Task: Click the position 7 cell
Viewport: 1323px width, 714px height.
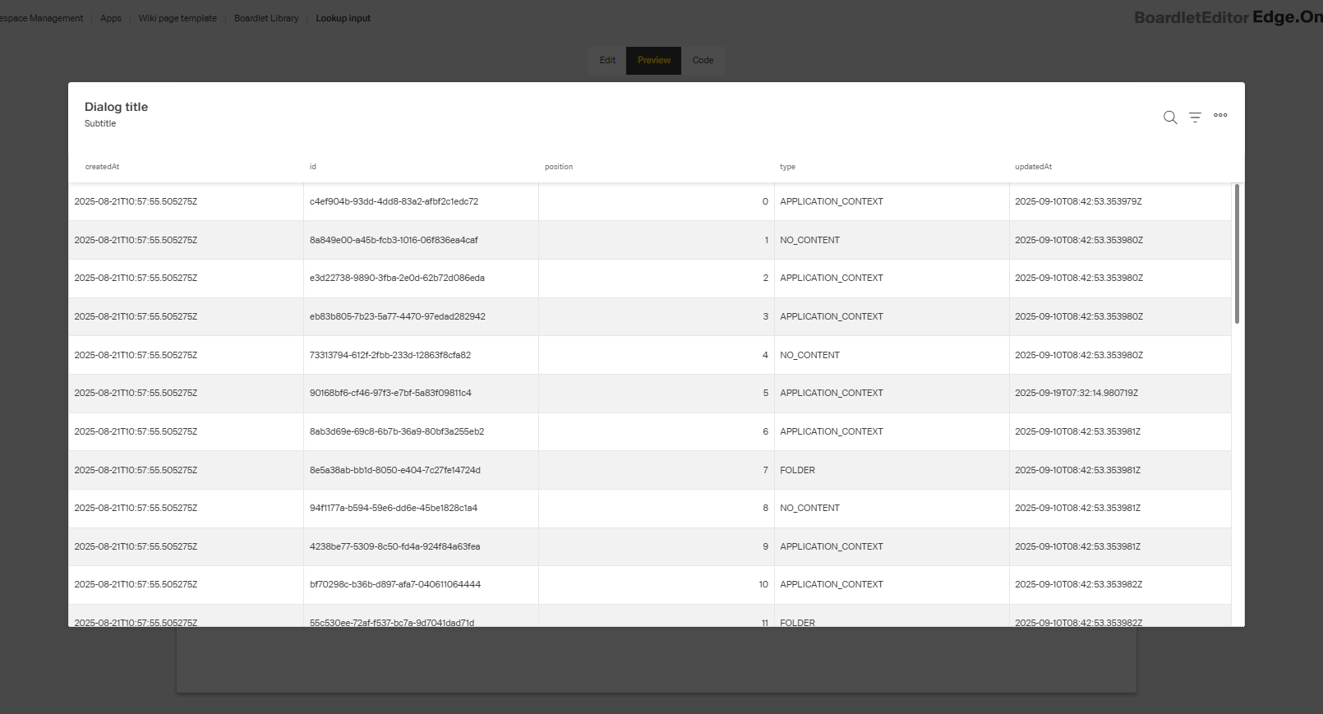Action: (x=657, y=470)
